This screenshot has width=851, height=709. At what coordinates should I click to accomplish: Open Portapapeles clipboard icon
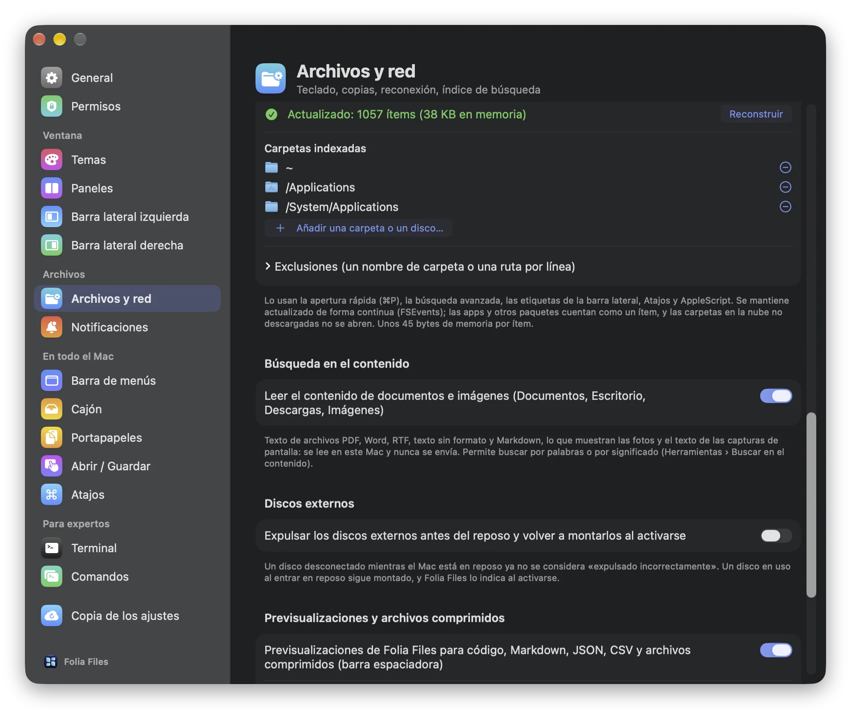coord(52,438)
